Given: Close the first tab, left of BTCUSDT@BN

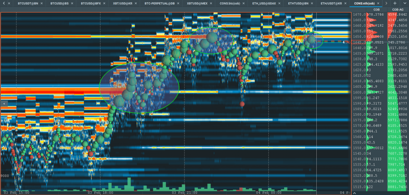Looking at the screenshot, I should [9, 4].
